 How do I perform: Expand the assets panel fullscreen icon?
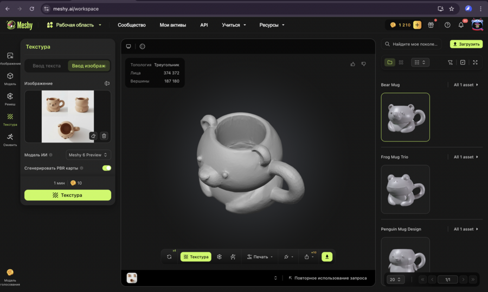pyautogui.click(x=475, y=62)
